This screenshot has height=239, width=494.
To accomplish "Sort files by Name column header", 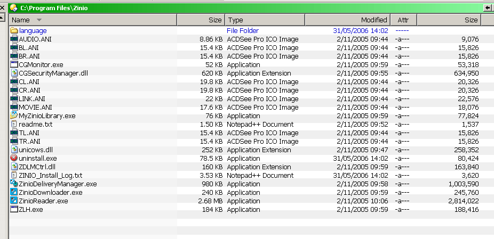I will (x=93, y=20).
